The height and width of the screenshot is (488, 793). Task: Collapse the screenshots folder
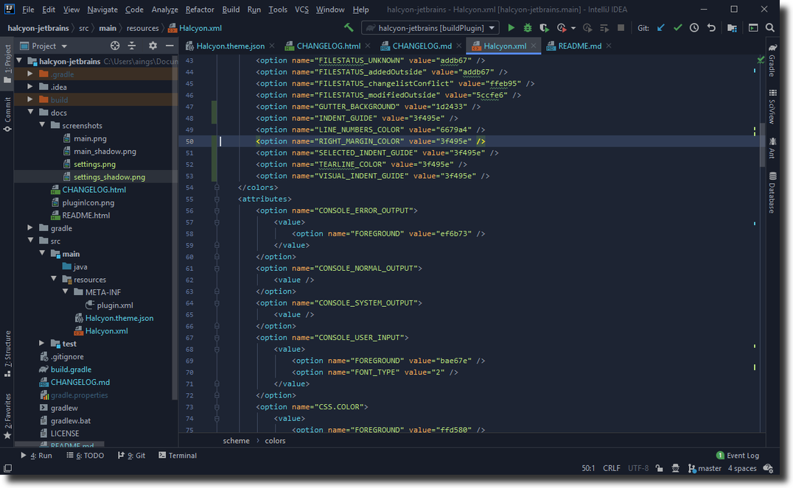[42, 125]
